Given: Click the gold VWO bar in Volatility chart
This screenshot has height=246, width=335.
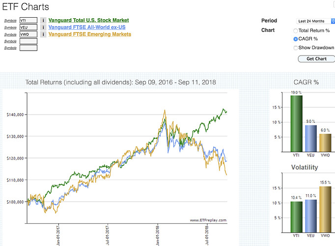Looking at the screenshot, I should (325, 210).
